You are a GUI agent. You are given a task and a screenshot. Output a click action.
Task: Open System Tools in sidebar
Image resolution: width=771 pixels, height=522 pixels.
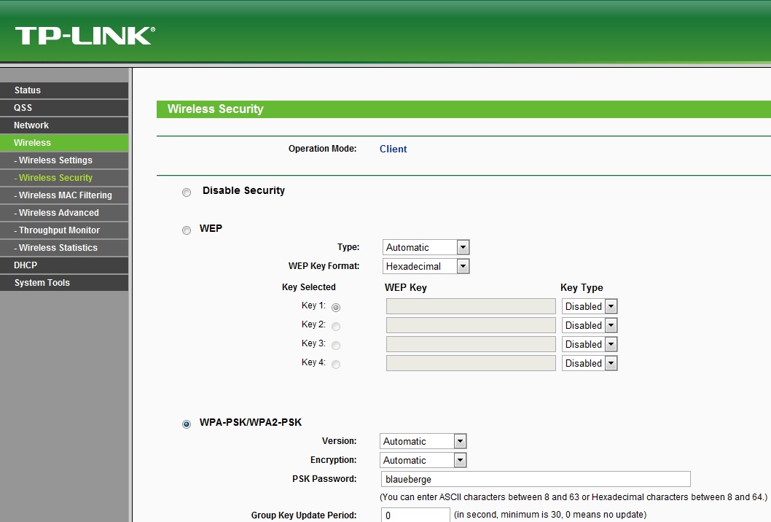(64, 282)
